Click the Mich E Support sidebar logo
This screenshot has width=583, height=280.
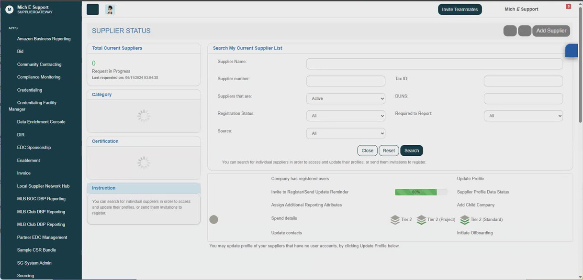[9, 9]
